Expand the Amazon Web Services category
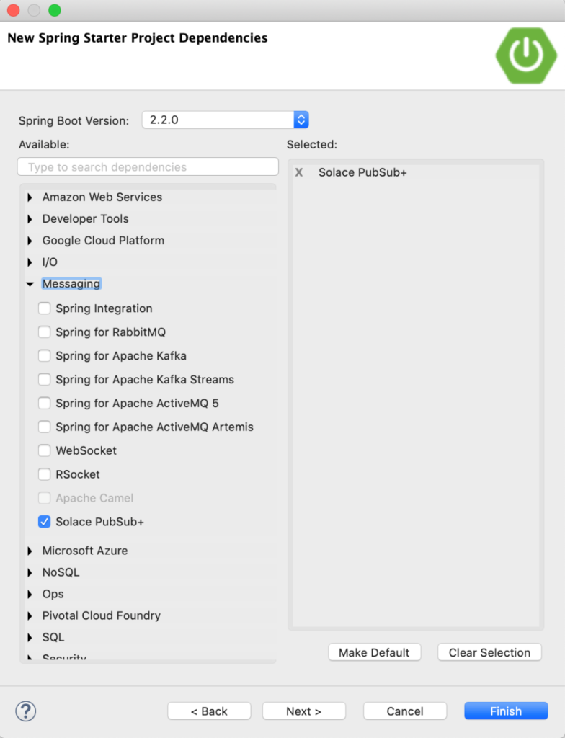Viewport: 565px width, 738px height. [30, 197]
